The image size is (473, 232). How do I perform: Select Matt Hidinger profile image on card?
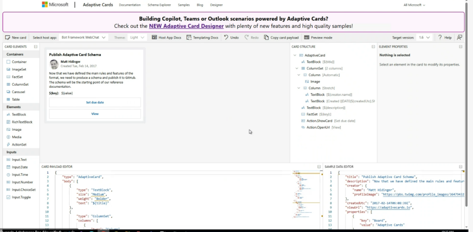54,64
